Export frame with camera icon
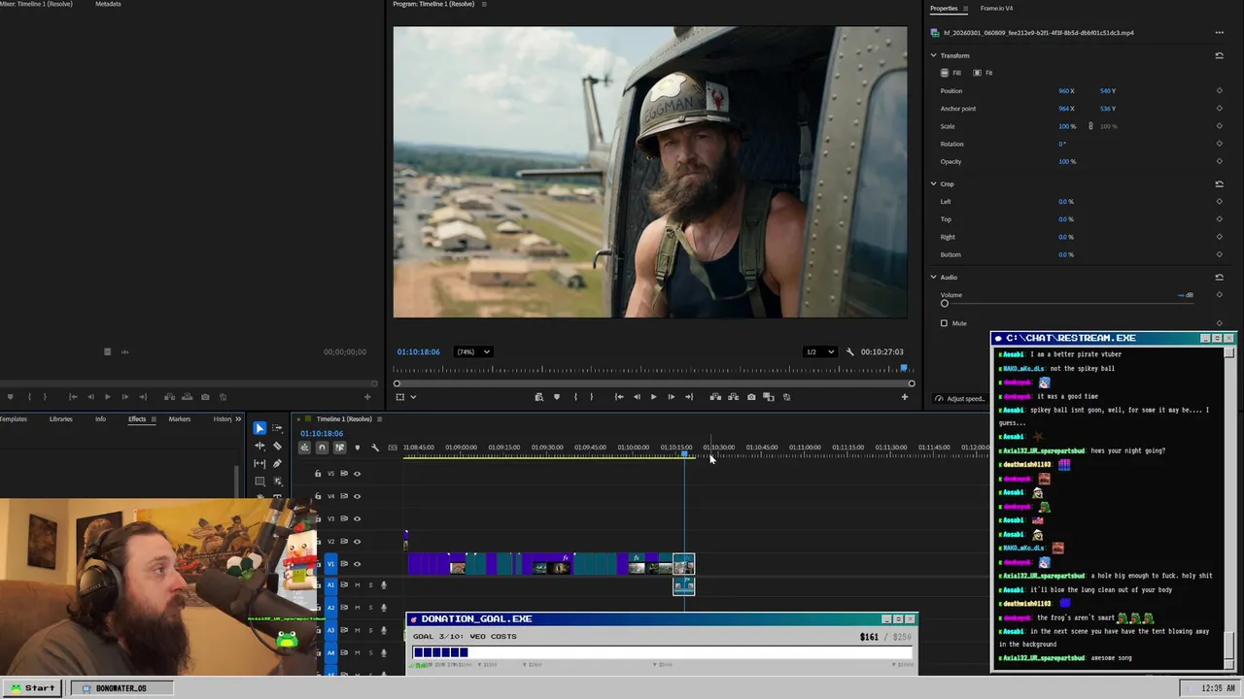This screenshot has height=699, width=1244. 751,396
